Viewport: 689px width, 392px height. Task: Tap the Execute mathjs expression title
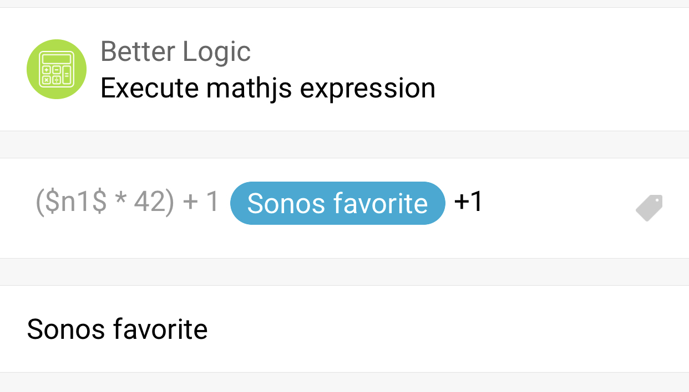coord(267,88)
